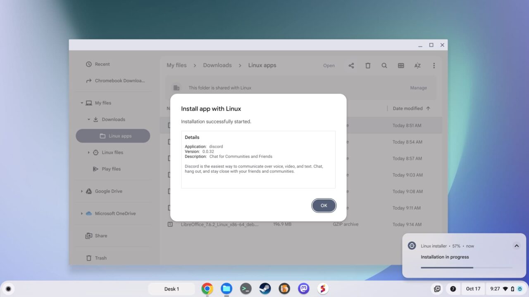Switch to grid thumbnail view
Image resolution: width=529 pixels, height=297 pixels.
pos(401,66)
